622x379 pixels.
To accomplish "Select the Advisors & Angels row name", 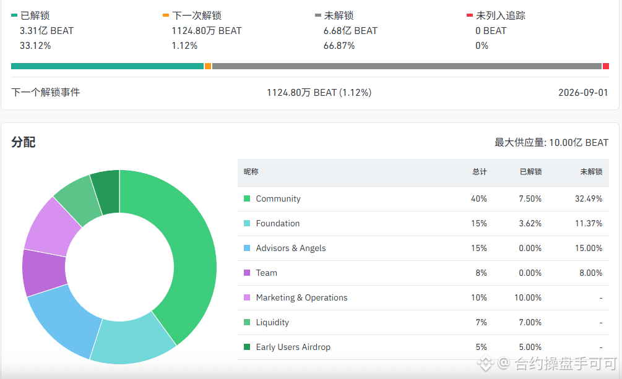I will tap(291, 248).
